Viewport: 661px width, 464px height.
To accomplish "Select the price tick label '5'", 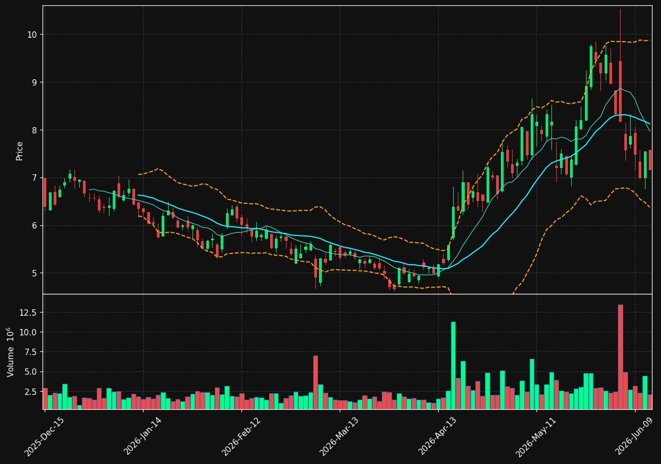I will [x=36, y=273].
